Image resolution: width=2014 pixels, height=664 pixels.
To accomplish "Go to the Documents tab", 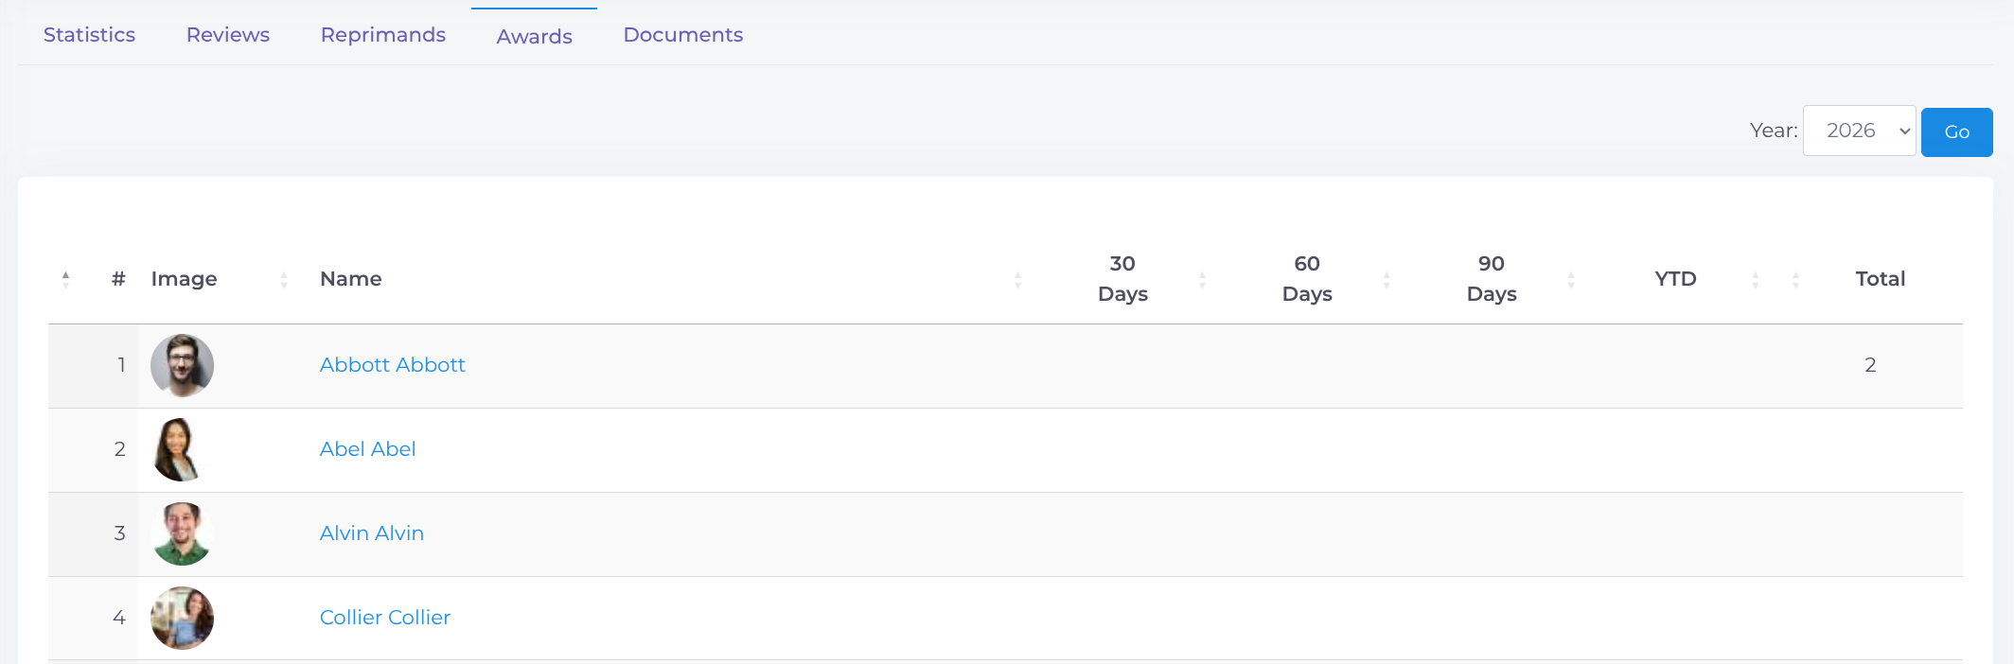I will click(x=683, y=35).
